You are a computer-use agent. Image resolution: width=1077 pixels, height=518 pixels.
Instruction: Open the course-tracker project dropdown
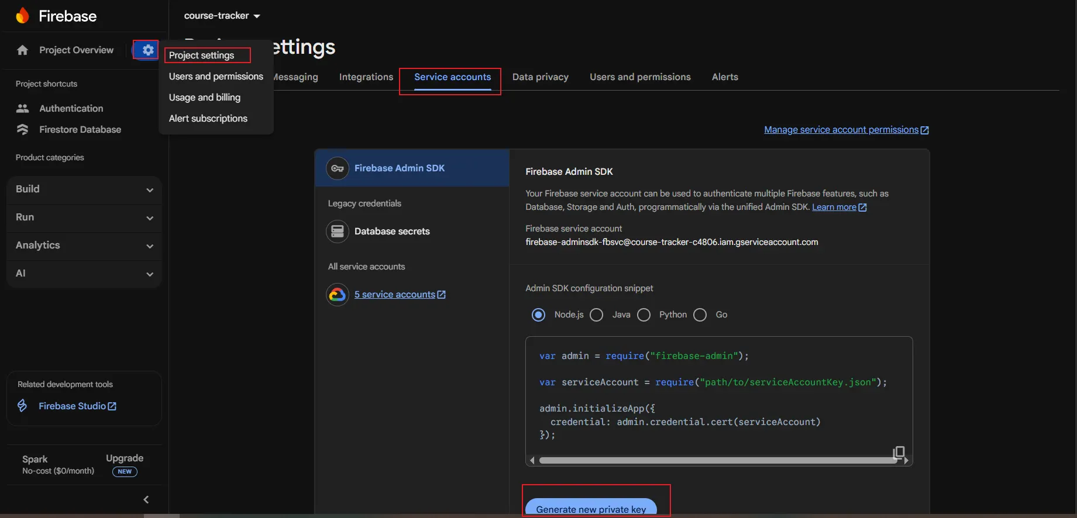222,16
